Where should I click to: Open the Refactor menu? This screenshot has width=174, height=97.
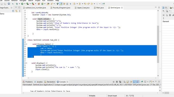[14, 1]
